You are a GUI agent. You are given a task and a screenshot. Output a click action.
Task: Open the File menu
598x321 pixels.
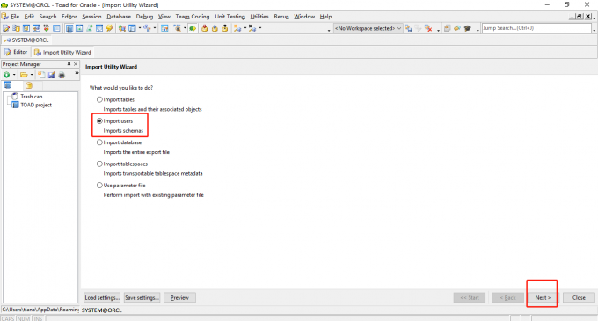[15, 17]
